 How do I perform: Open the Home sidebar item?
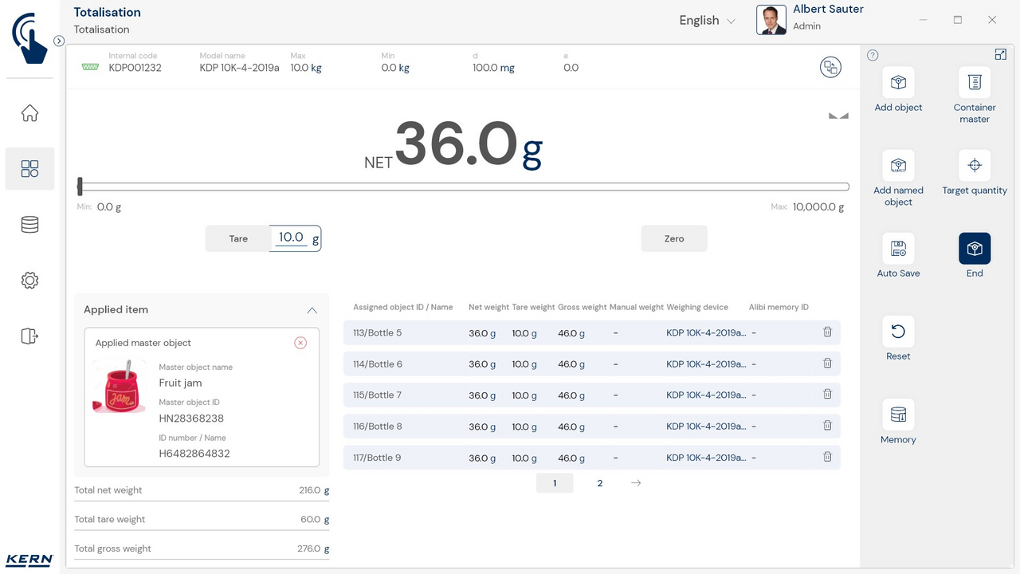[29, 113]
